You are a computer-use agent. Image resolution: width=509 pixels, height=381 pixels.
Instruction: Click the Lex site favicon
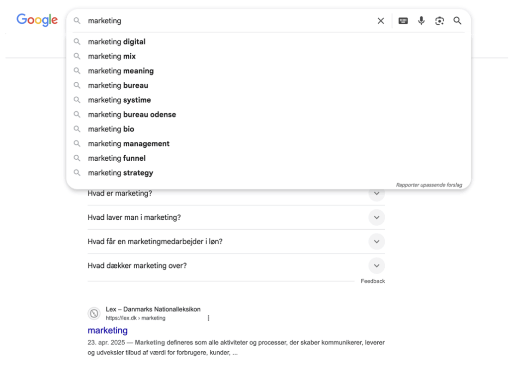94,314
